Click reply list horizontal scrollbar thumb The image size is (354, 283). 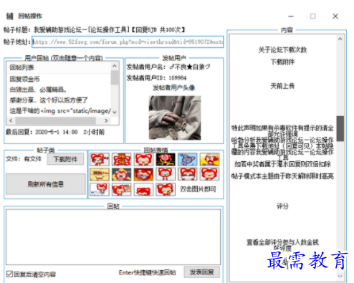coord(55,120)
